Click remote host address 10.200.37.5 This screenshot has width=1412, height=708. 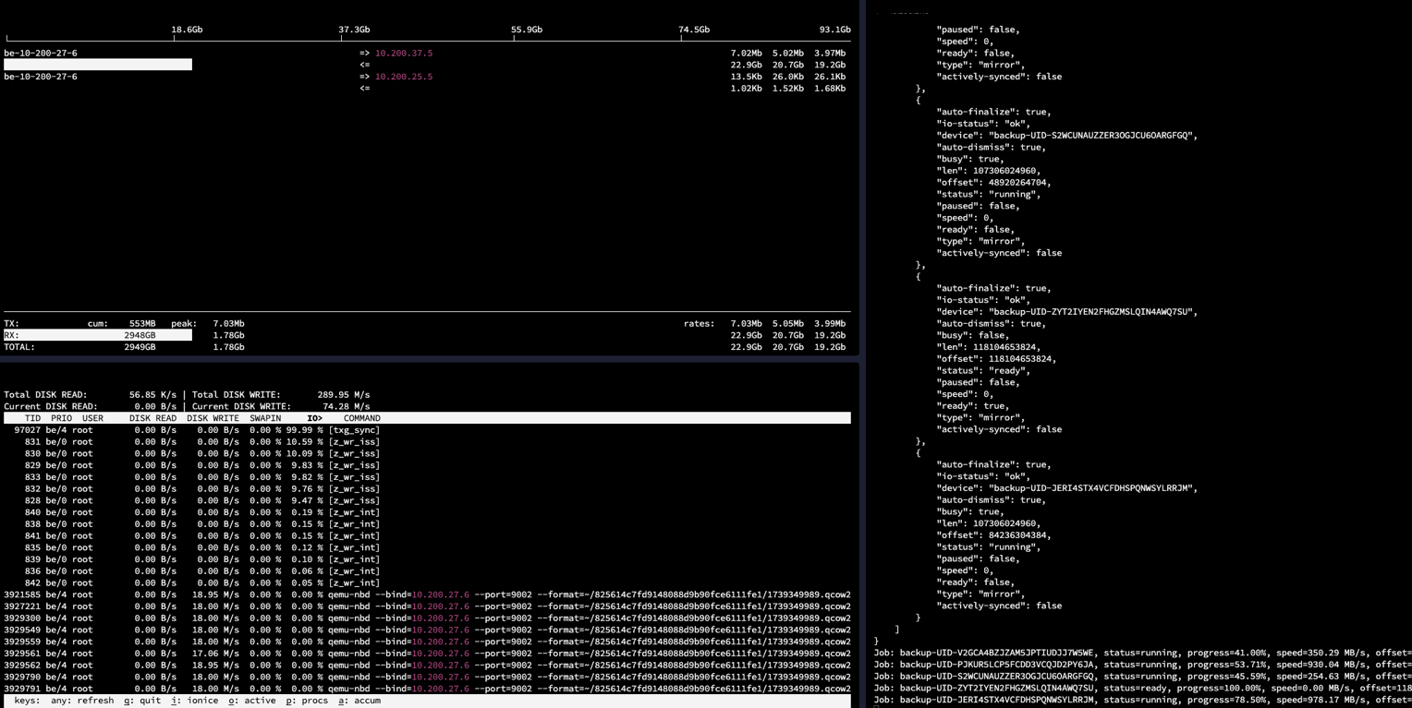click(403, 54)
